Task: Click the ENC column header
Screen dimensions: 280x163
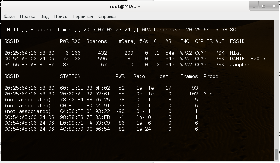Action: point(184,41)
